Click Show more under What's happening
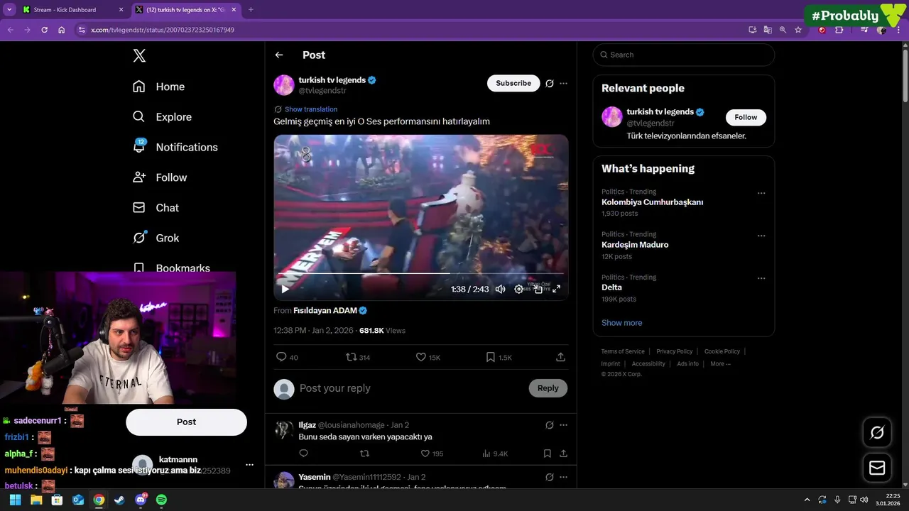This screenshot has height=511, width=909. coord(621,323)
